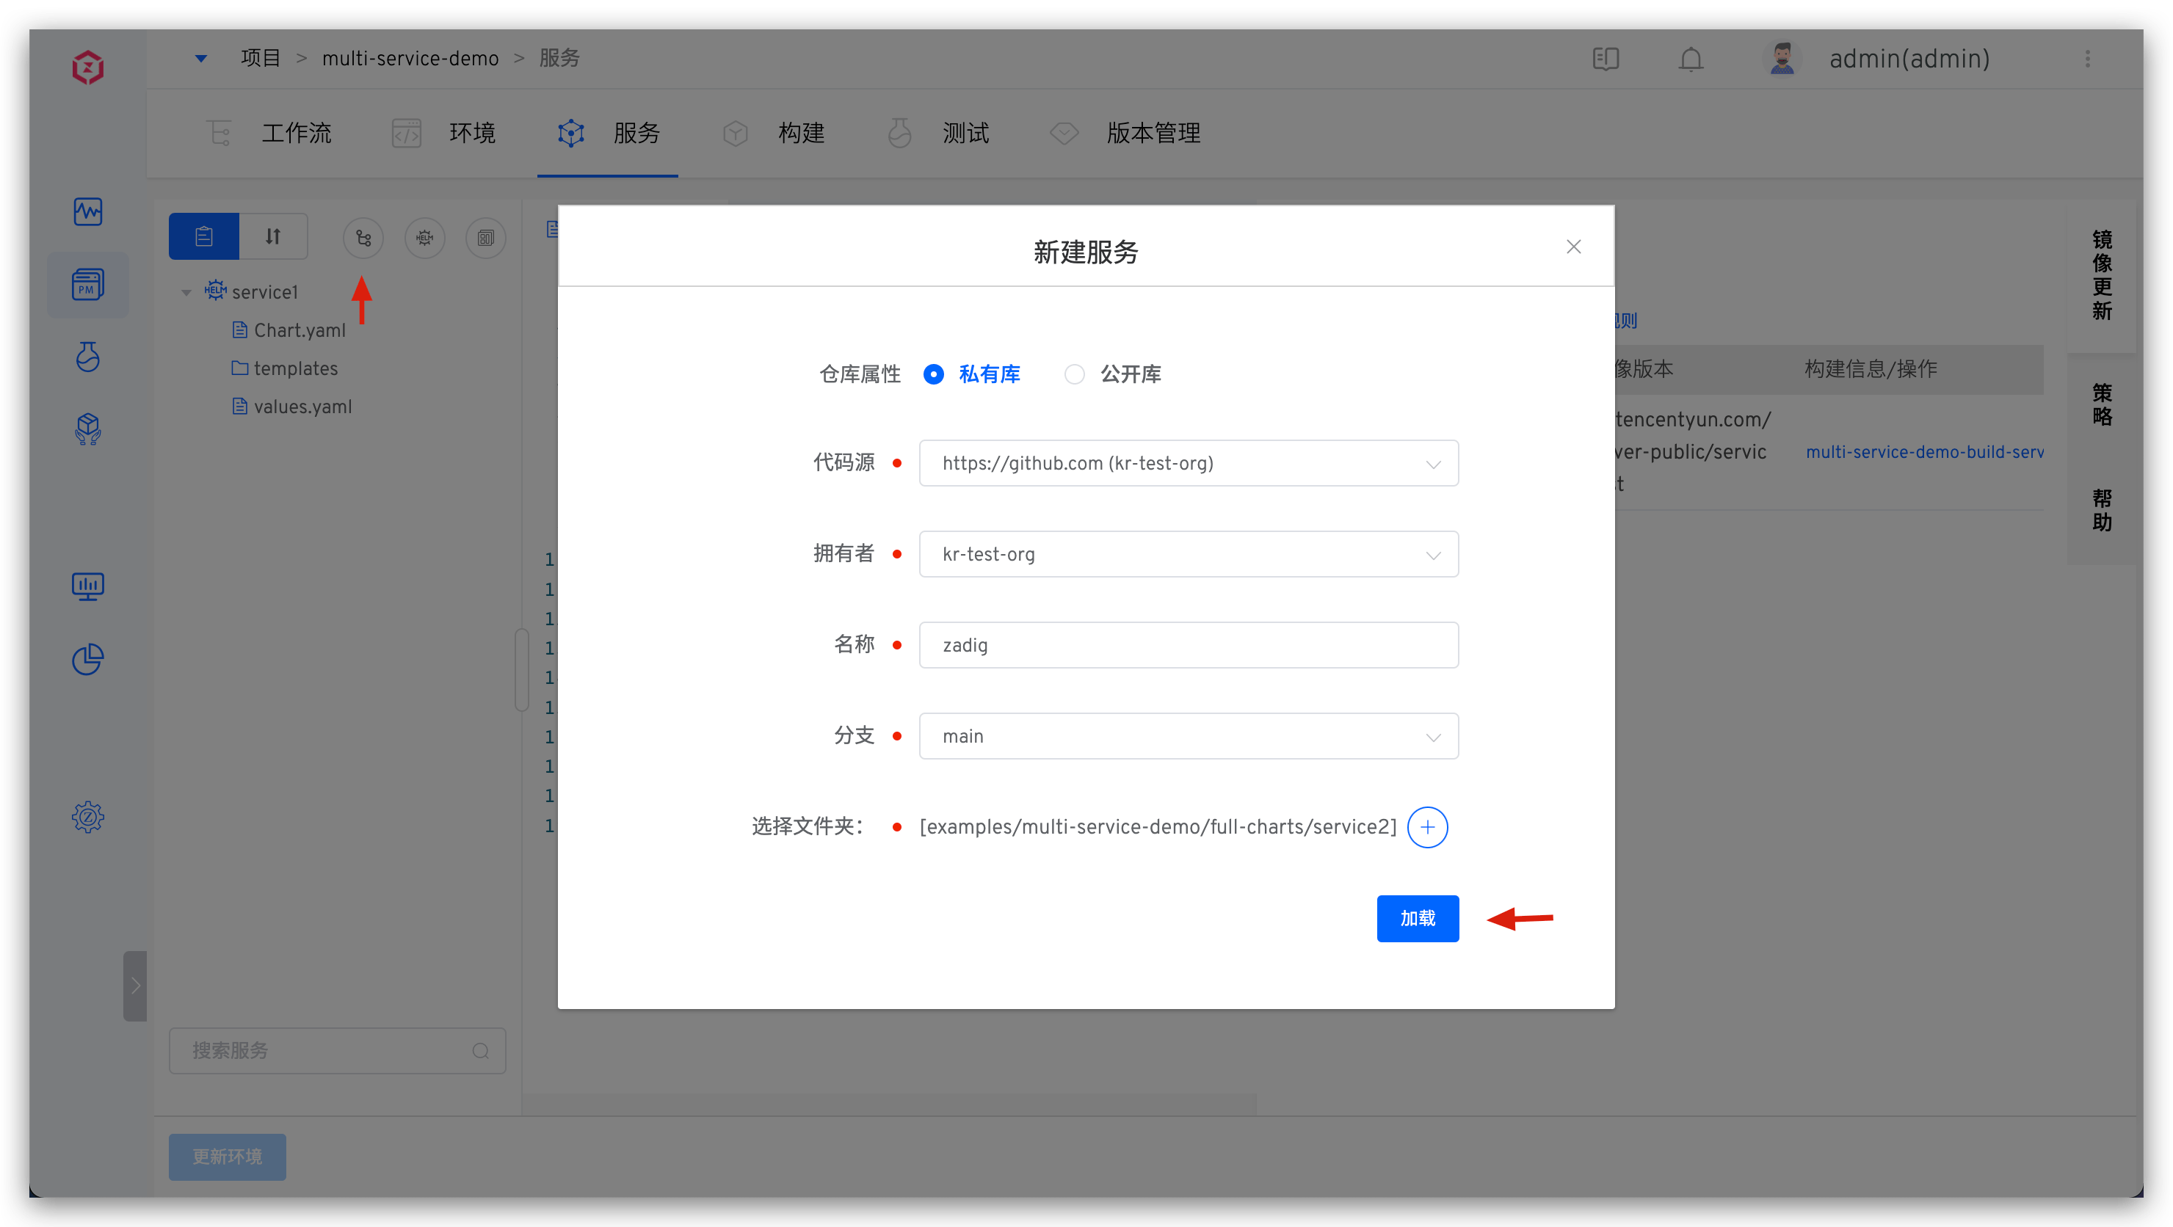The image size is (2173, 1227).
Task: Open the test lab section in sidebar
Action: [88, 357]
